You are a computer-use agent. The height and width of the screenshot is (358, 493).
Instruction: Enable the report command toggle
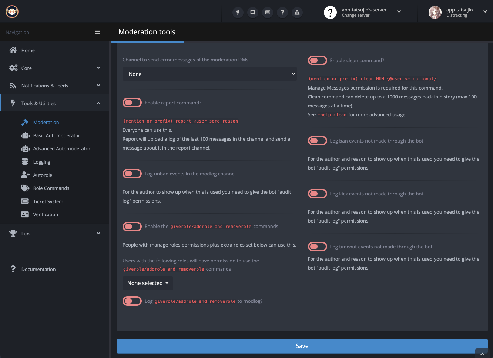[x=132, y=103]
